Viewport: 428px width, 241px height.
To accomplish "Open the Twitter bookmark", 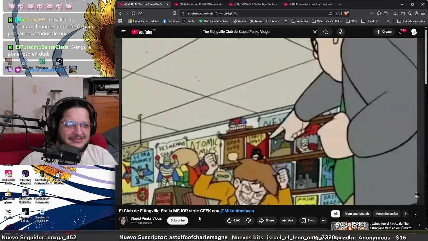I will click(189, 21).
